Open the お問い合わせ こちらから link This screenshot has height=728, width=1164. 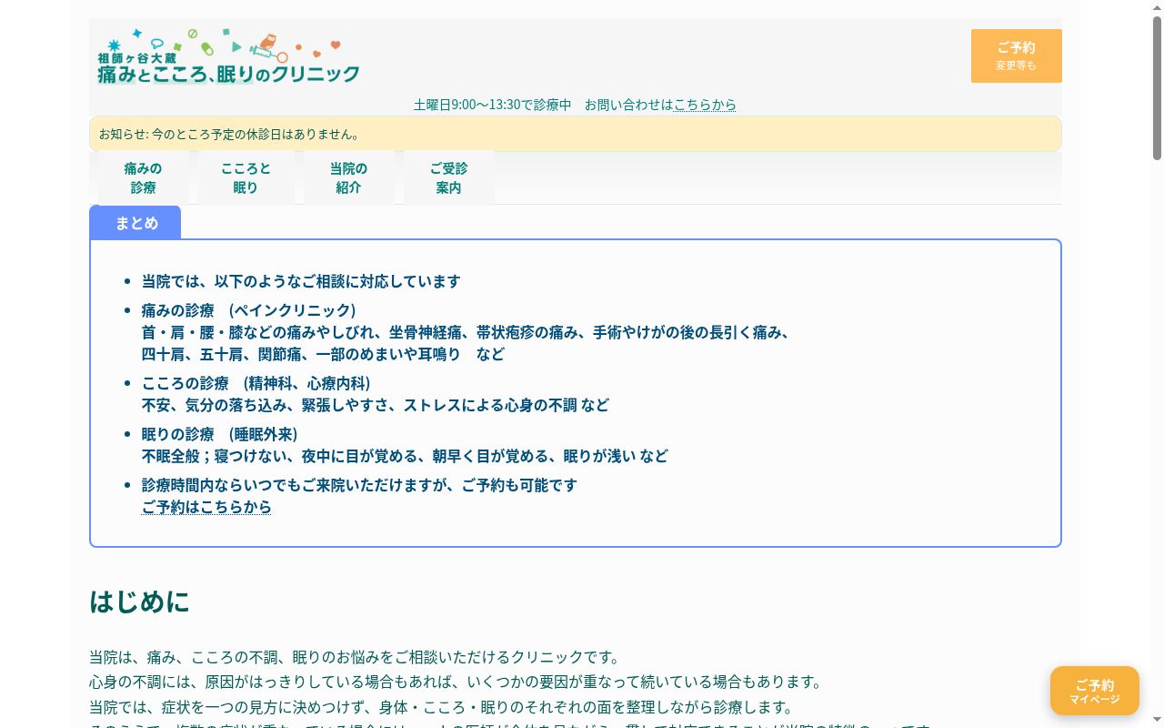point(705,105)
